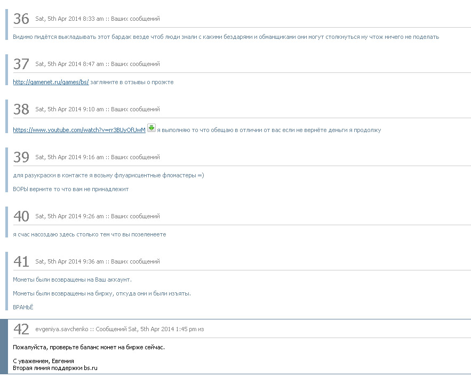Click the green download arrow icon

pos(151,128)
